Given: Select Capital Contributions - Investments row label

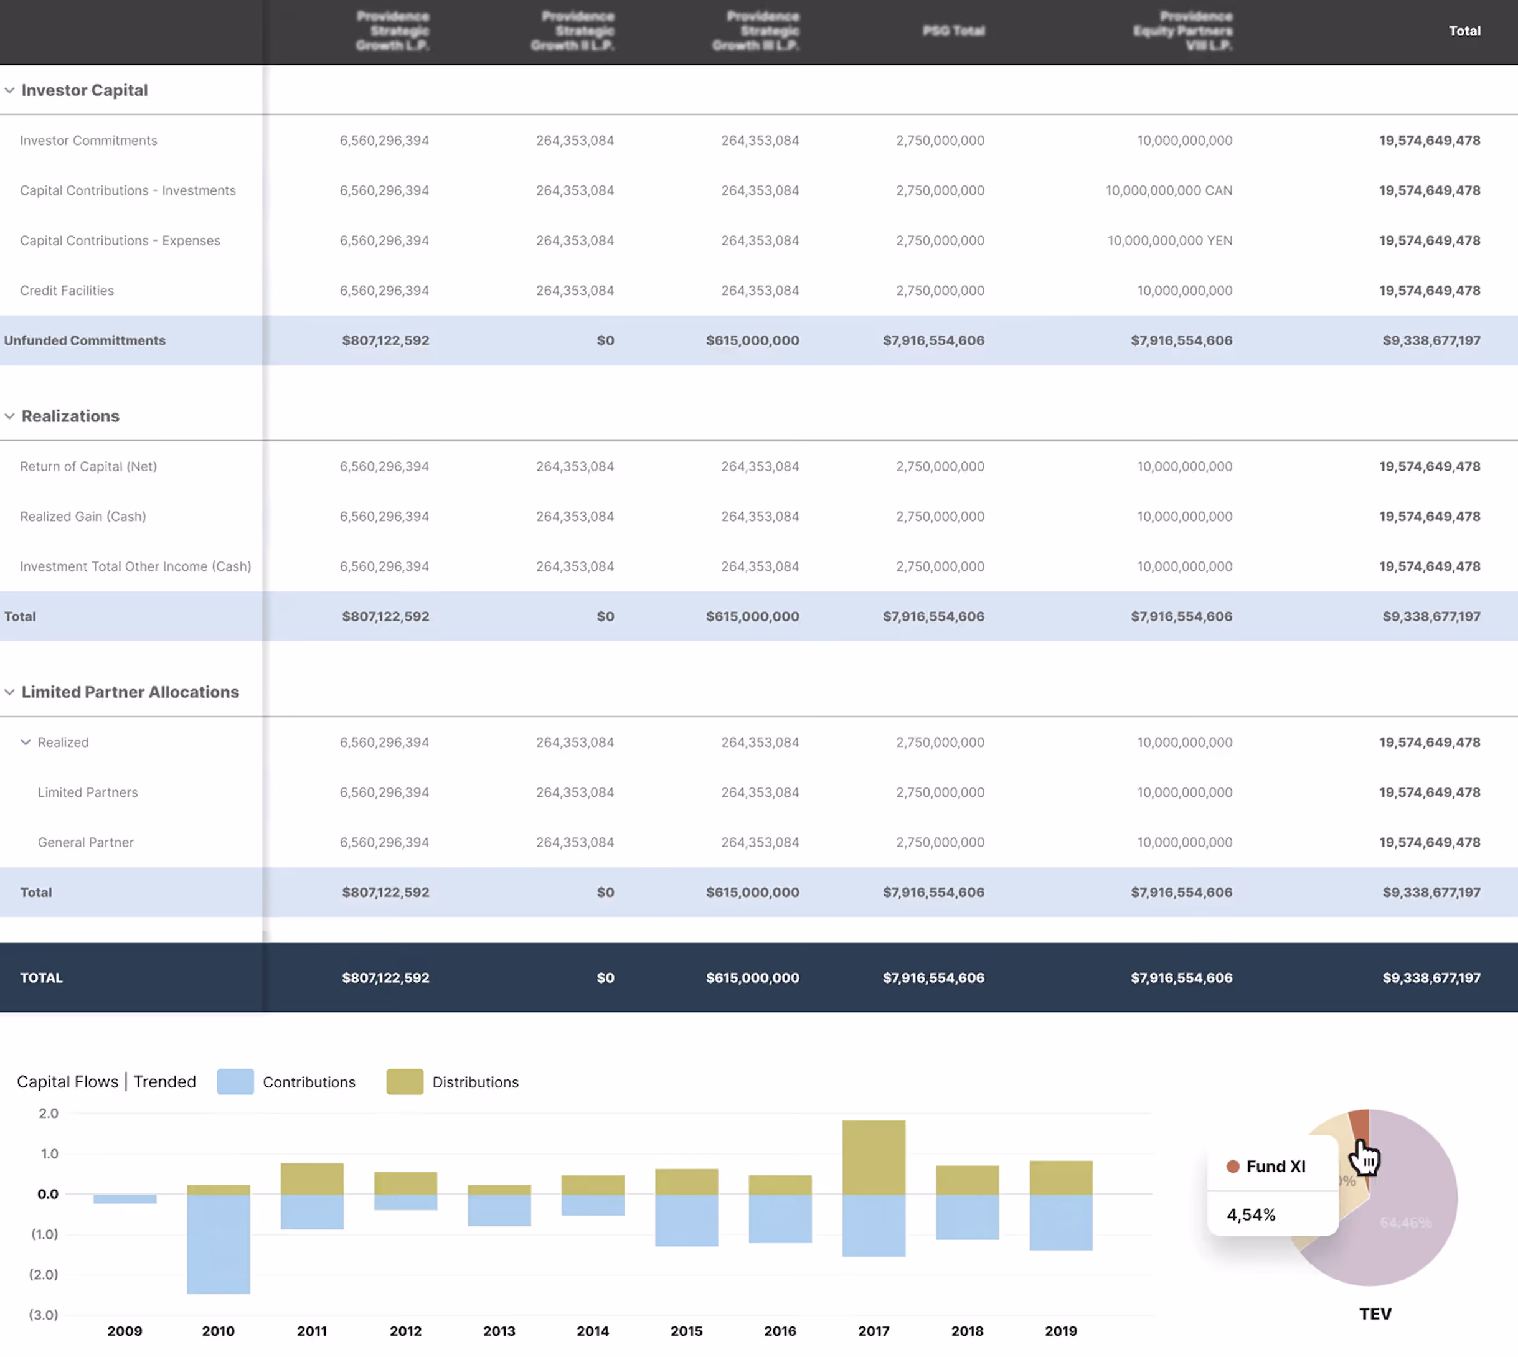Looking at the screenshot, I should [128, 190].
